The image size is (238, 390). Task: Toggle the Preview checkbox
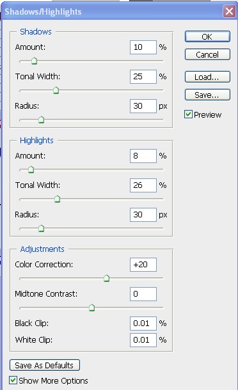pos(189,114)
